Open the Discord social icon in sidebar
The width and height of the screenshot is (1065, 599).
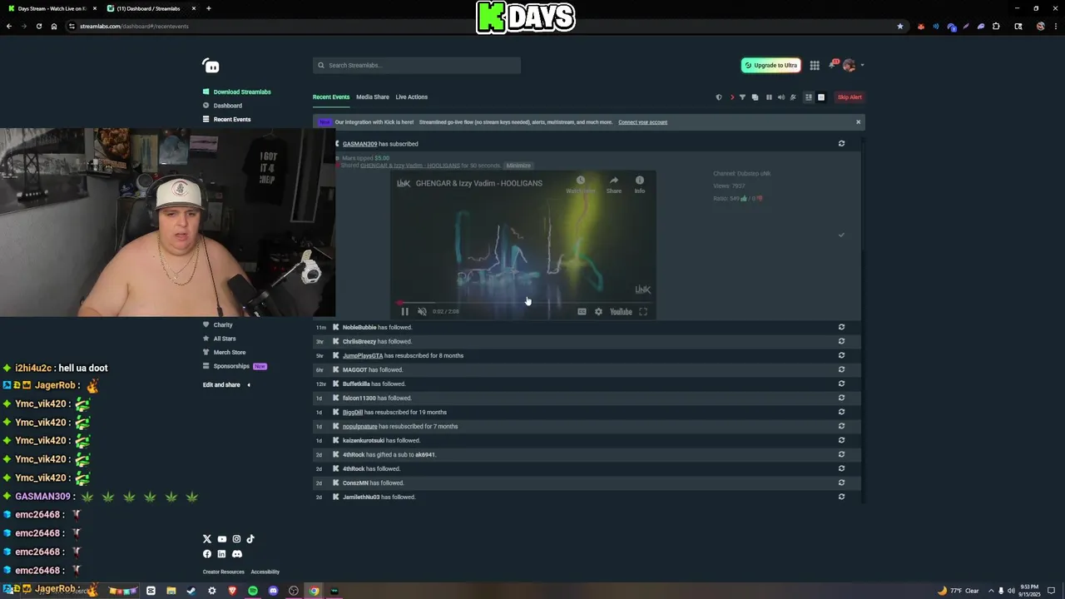236,554
